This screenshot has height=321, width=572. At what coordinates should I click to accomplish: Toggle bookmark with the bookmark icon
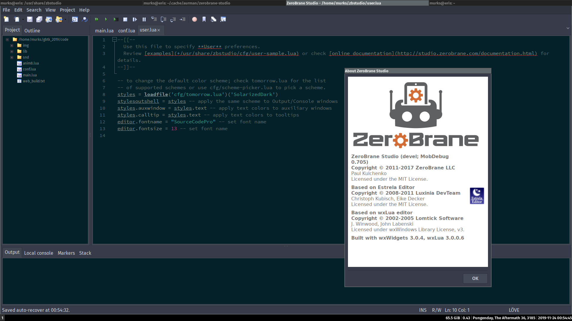click(x=204, y=19)
